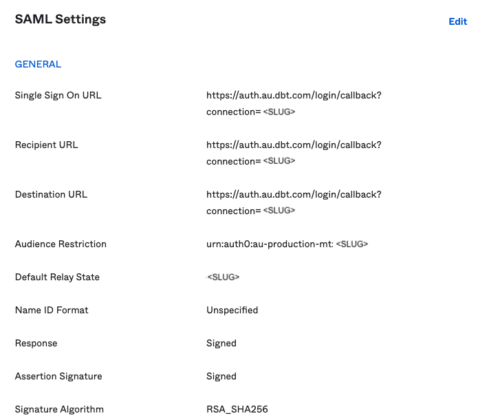Click the Response label
Screen dimensions: 489x418
(x=36, y=343)
